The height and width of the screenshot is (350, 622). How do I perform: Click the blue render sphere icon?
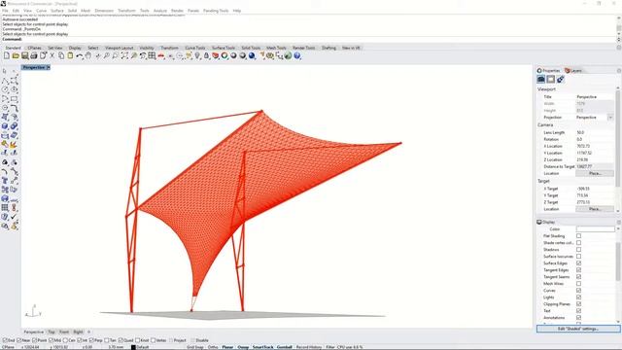point(252,56)
